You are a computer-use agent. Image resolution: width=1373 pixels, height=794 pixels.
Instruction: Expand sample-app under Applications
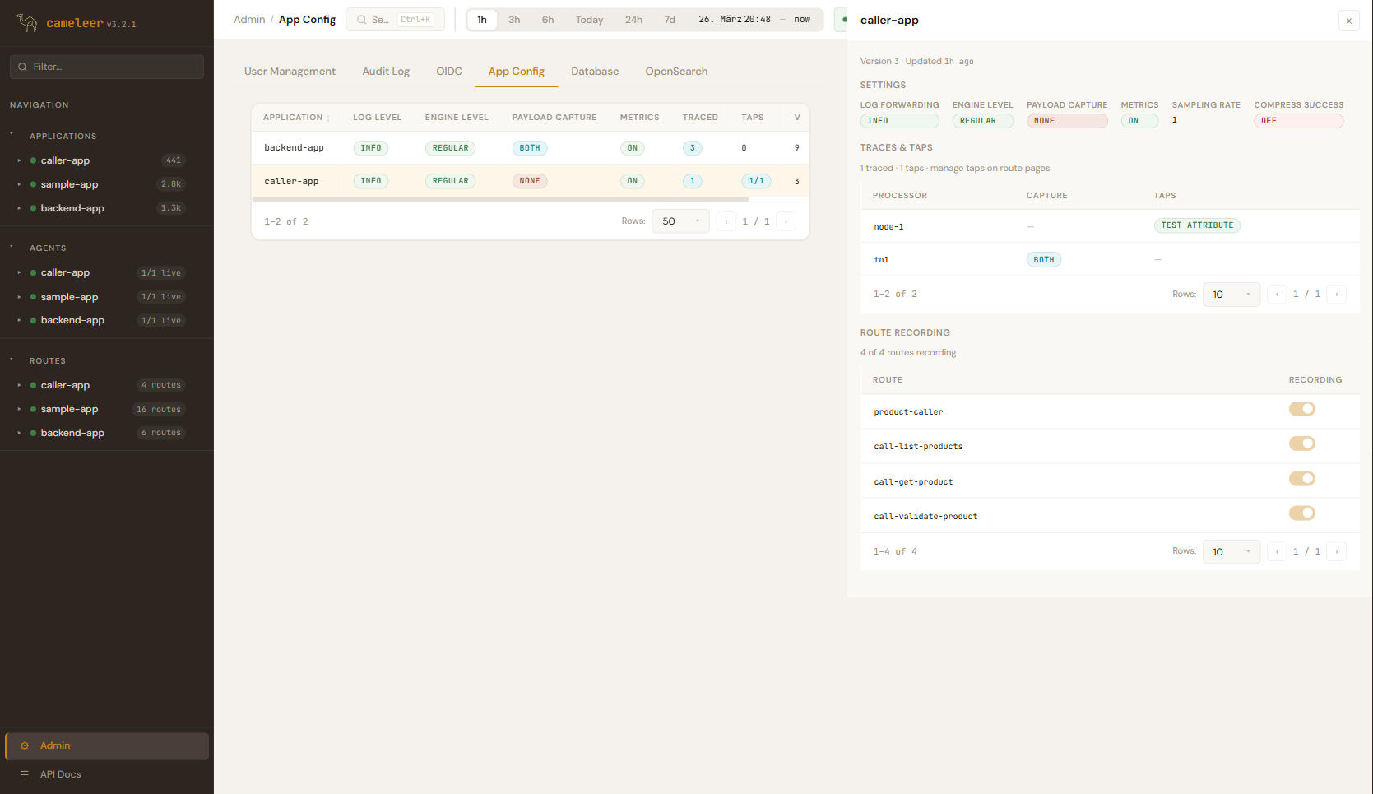click(19, 184)
